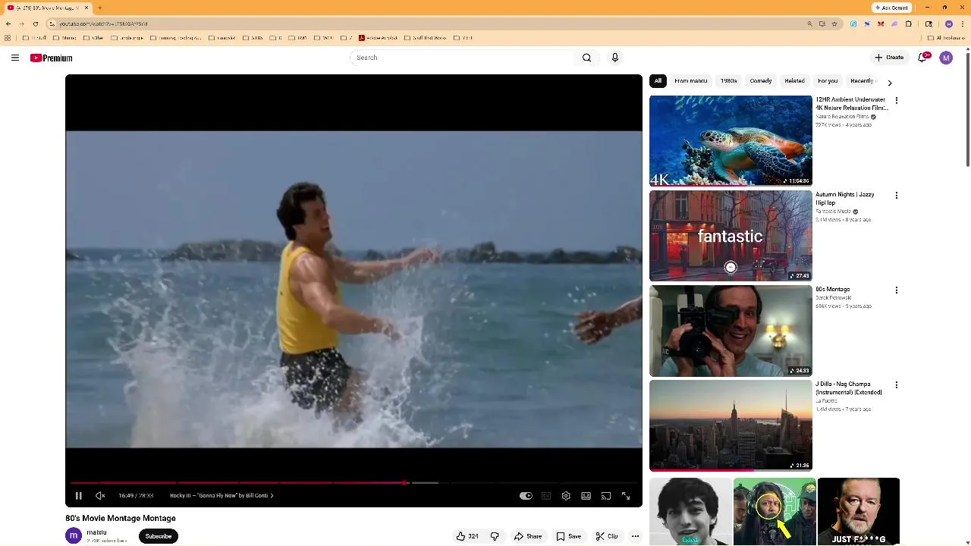971x546 pixels.
Task: Open the 90s Montage thumbnail
Action: (x=731, y=331)
